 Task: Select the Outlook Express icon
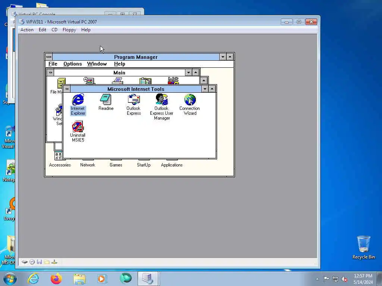(x=134, y=100)
